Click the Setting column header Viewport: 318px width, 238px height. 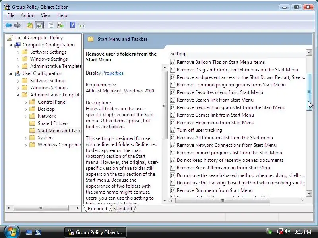coord(237,54)
